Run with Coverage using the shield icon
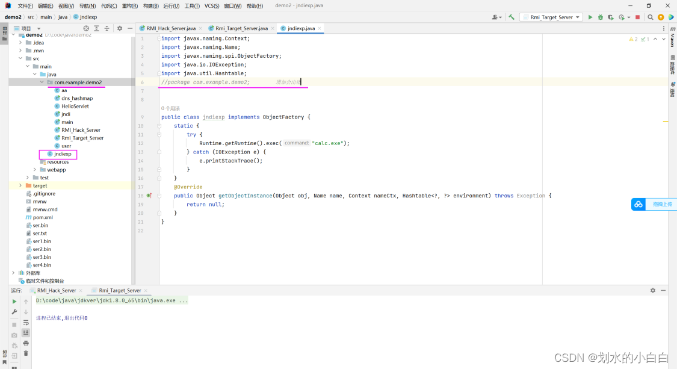 point(611,17)
